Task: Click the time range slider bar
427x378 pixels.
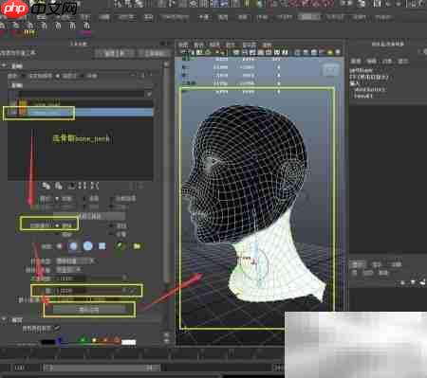Action: click(102, 368)
